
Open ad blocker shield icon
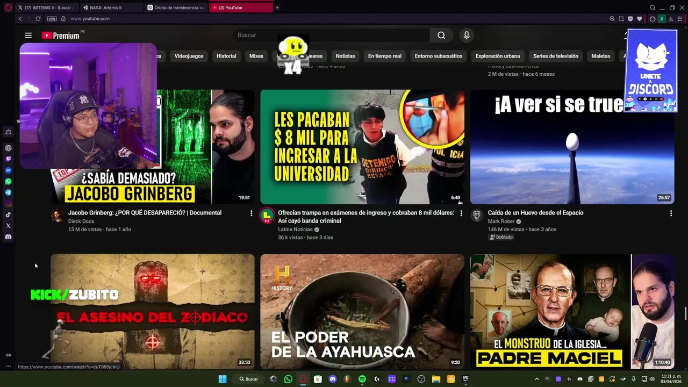click(630, 19)
